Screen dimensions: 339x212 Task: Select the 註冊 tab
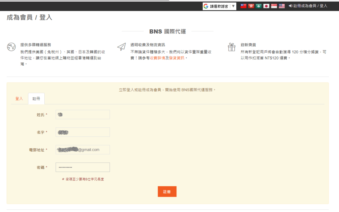pos(36,99)
